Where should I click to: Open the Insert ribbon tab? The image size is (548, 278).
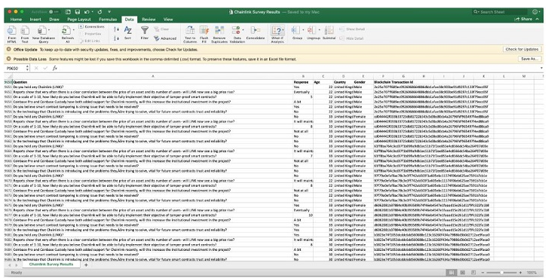click(35, 20)
